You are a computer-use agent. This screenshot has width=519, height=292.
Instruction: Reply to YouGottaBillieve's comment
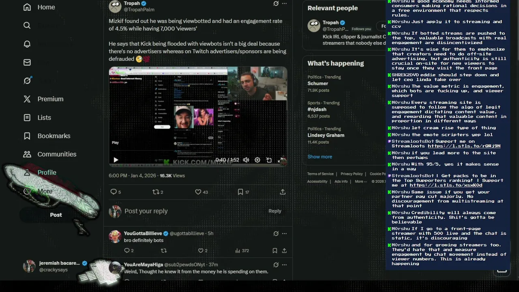[x=129, y=251]
